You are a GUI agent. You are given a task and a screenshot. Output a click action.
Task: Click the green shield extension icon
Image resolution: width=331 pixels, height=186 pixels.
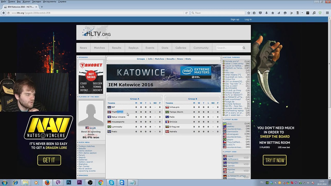320,13
